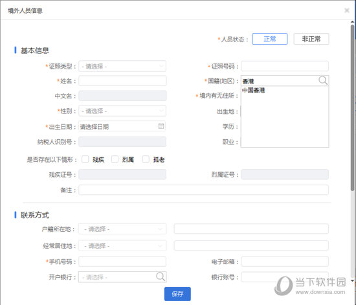Viewport: 356px width, 305px height.
Task: Check the 残疾 checkbox
Action: pos(85,159)
